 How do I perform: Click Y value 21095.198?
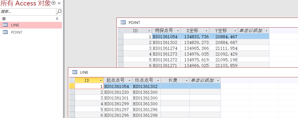[224, 60]
